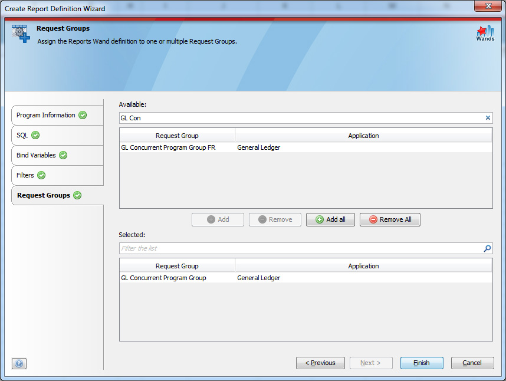The width and height of the screenshot is (506, 381).
Task: Click the Request Groups header wizard icon
Action: pos(21,34)
